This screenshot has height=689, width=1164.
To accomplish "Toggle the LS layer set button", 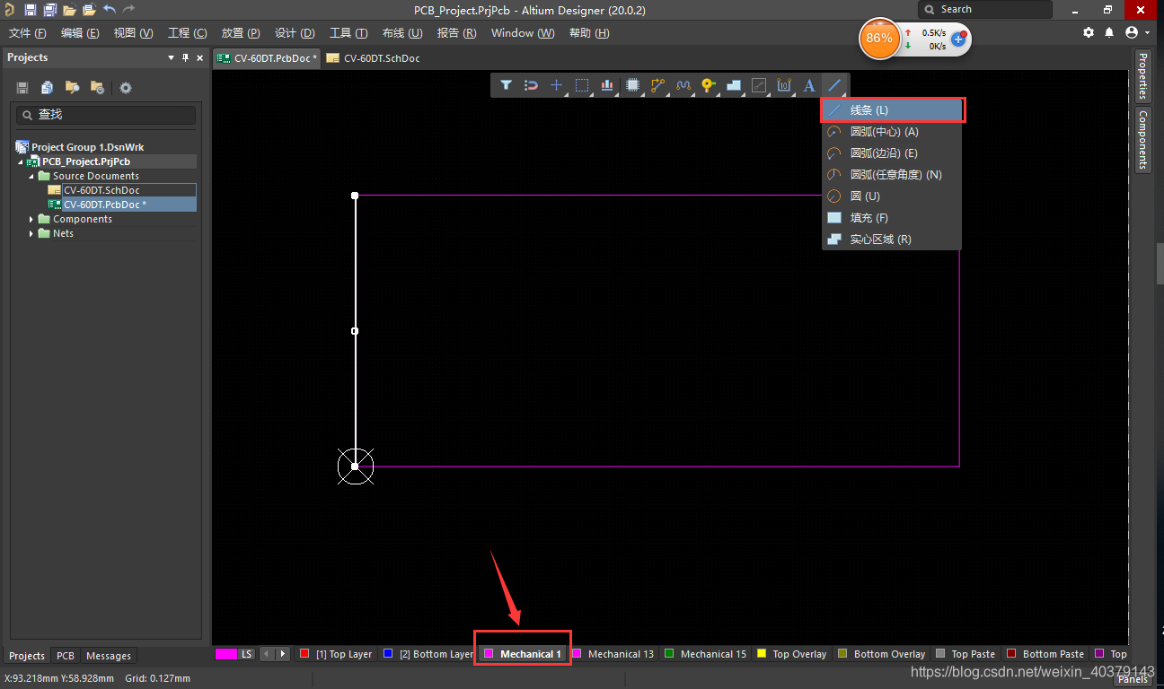I will coord(247,654).
